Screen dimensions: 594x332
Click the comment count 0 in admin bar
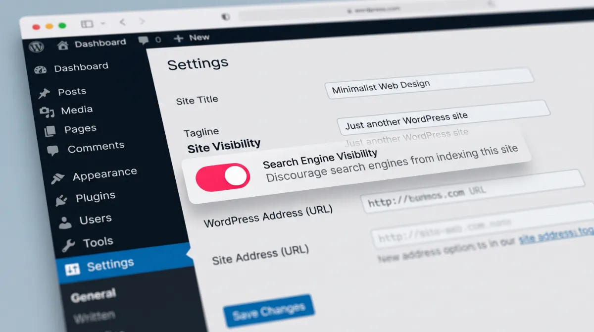(x=158, y=40)
